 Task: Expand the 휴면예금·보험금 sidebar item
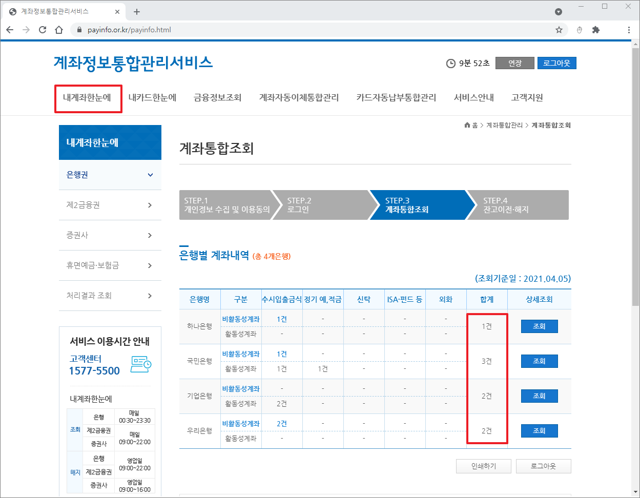110,265
